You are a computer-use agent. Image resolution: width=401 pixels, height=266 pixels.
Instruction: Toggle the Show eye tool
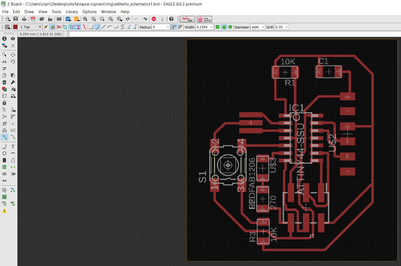tap(13, 39)
